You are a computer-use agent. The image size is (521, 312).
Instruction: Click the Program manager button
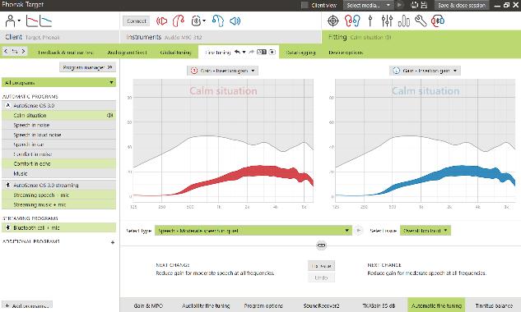tap(88, 67)
